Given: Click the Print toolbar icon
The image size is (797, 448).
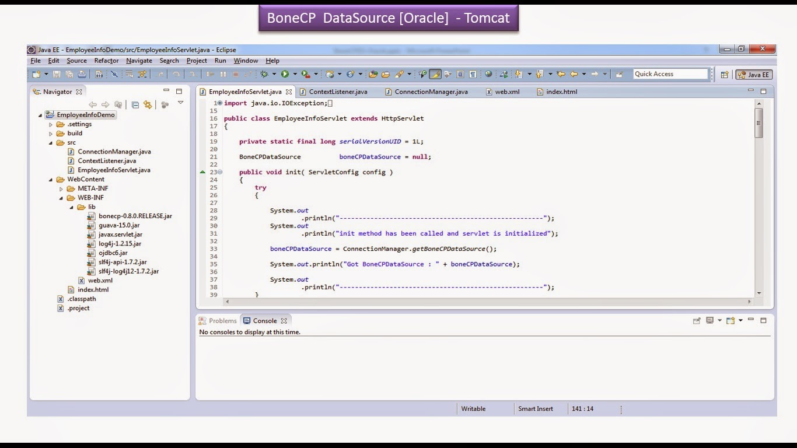Looking at the screenshot, I should click(82, 74).
